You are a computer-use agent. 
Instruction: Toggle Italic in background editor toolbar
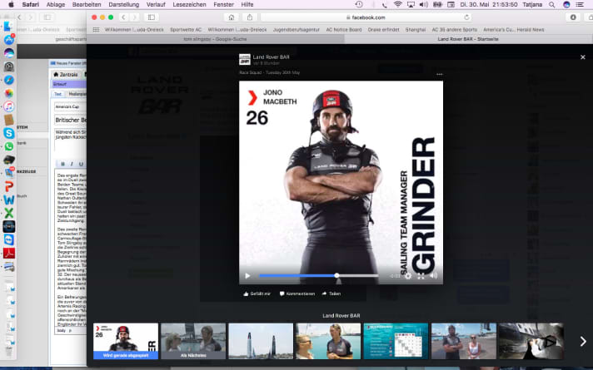coord(72,164)
